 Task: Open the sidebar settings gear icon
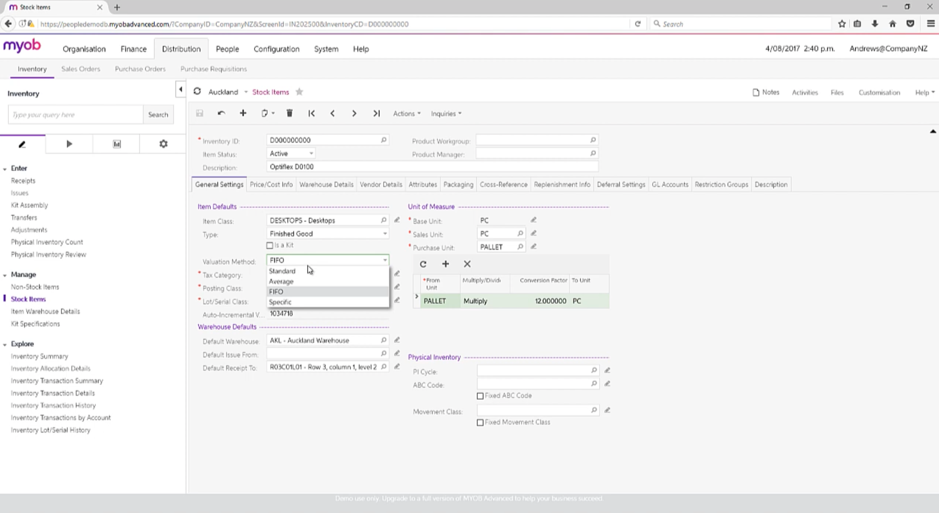point(163,144)
